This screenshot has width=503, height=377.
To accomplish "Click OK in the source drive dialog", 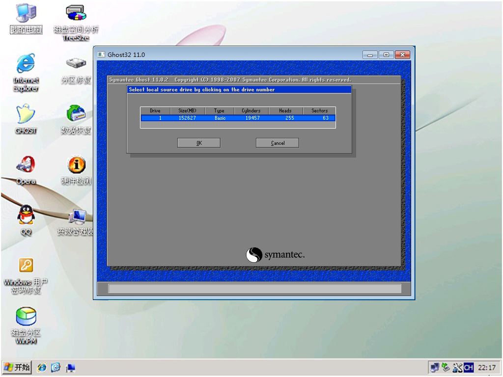I will point(199,143).
